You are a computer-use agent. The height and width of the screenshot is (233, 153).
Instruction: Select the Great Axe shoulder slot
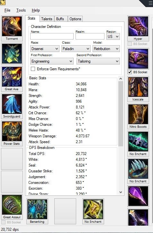[x=12, y=79]
